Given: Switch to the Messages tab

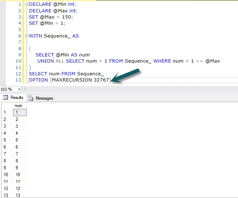Looking at the screenshot, I should (x=41, y=98).
